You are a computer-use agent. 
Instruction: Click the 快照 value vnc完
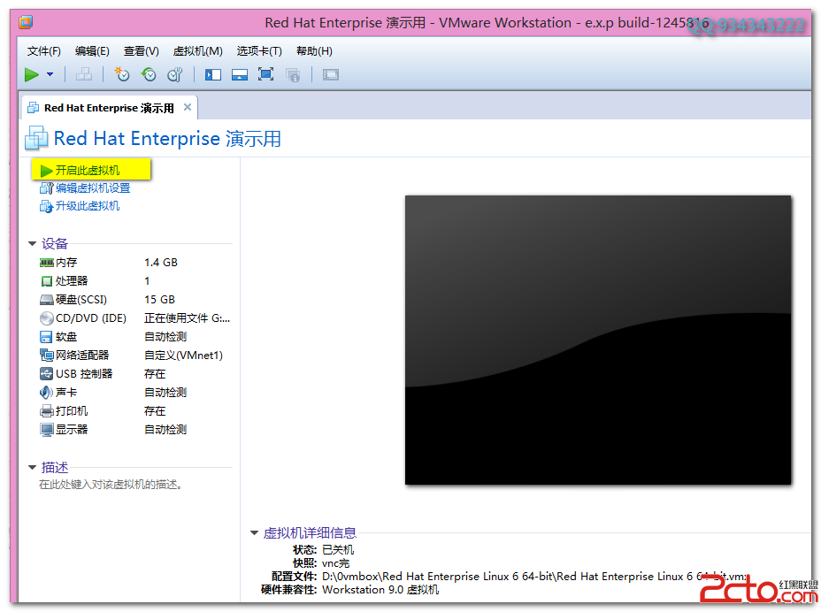335,563
